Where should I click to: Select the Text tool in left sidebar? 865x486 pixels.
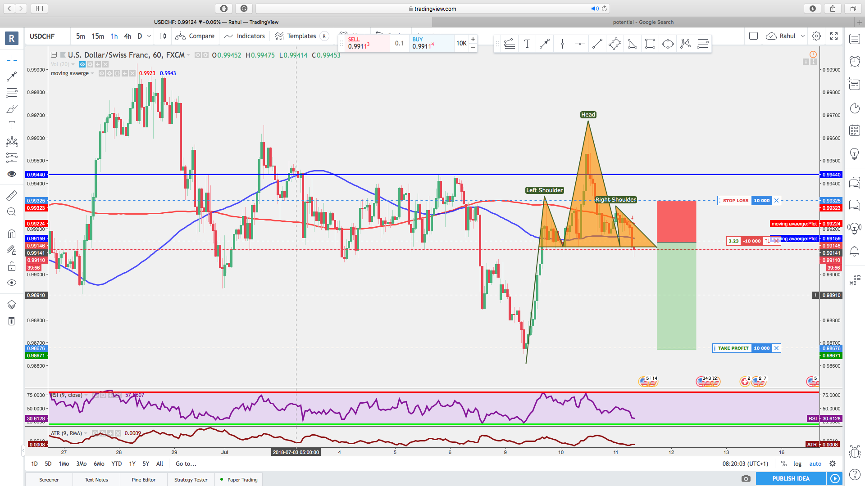coord(12,126)
